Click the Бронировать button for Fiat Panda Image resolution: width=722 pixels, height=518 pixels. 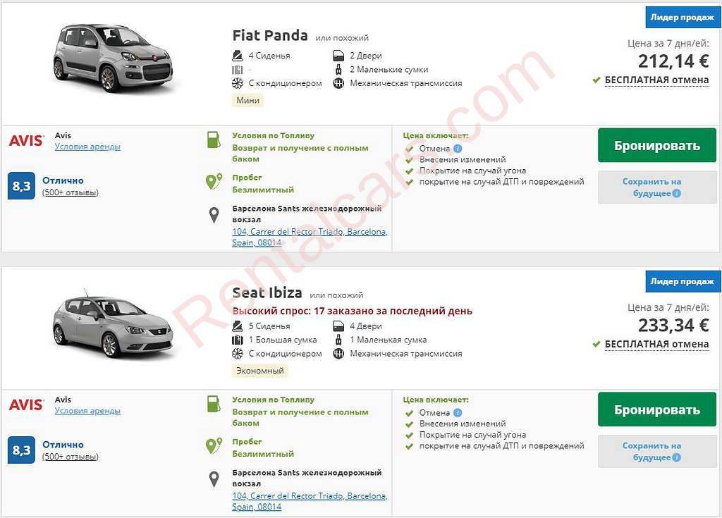pyautogui.click(x=656, y=146)
